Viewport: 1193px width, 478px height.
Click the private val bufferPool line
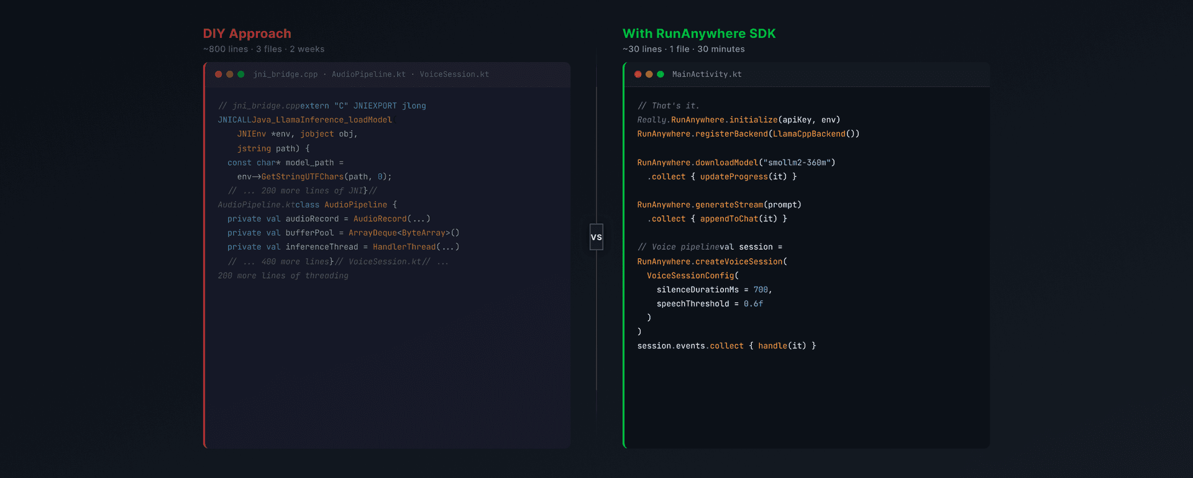click(x=344, y=233)
